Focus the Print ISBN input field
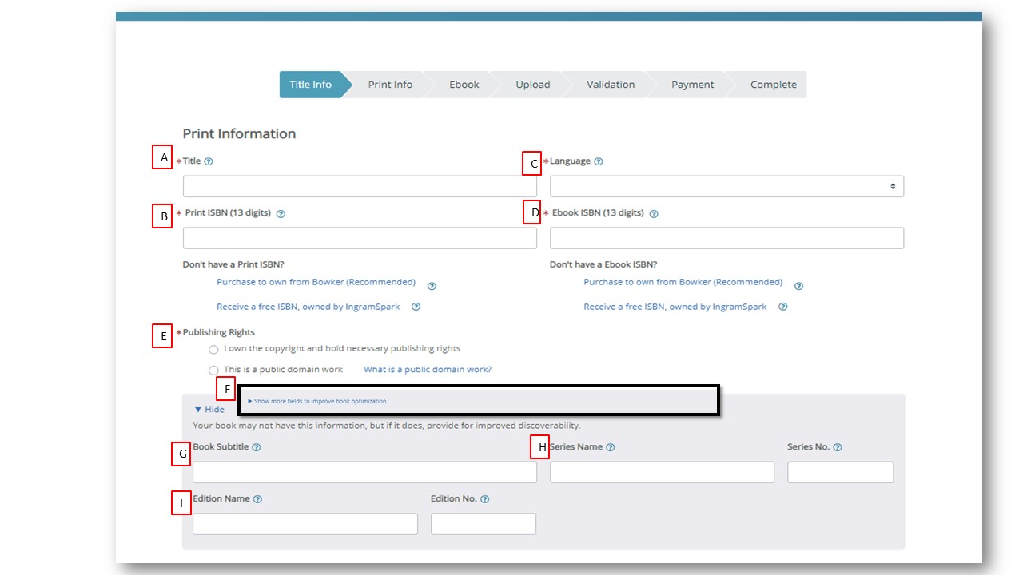The image size is (1023, 575). [360, 238]
